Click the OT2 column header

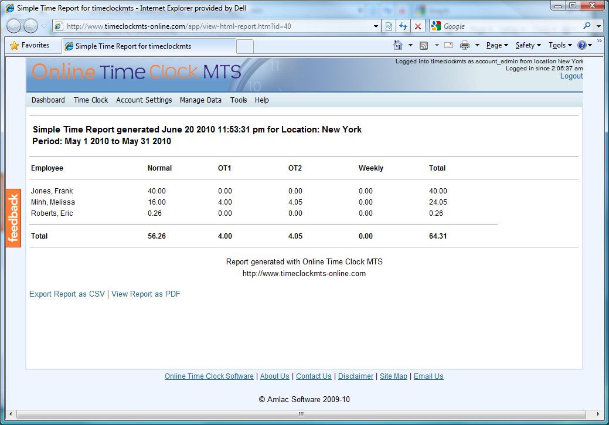click(295, 168)
